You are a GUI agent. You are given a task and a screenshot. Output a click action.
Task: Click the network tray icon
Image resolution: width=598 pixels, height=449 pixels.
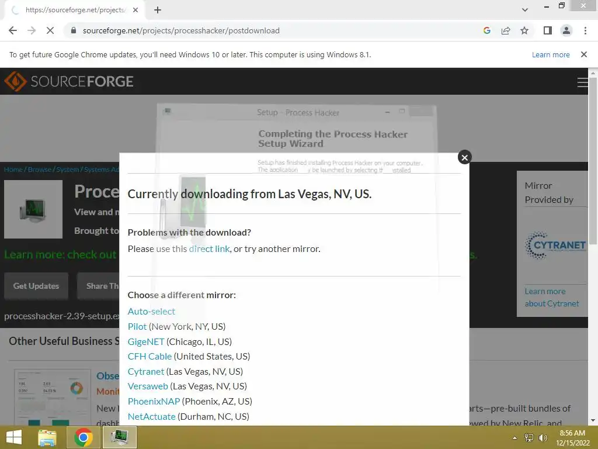pyautogui.click(x=529, y=438)
